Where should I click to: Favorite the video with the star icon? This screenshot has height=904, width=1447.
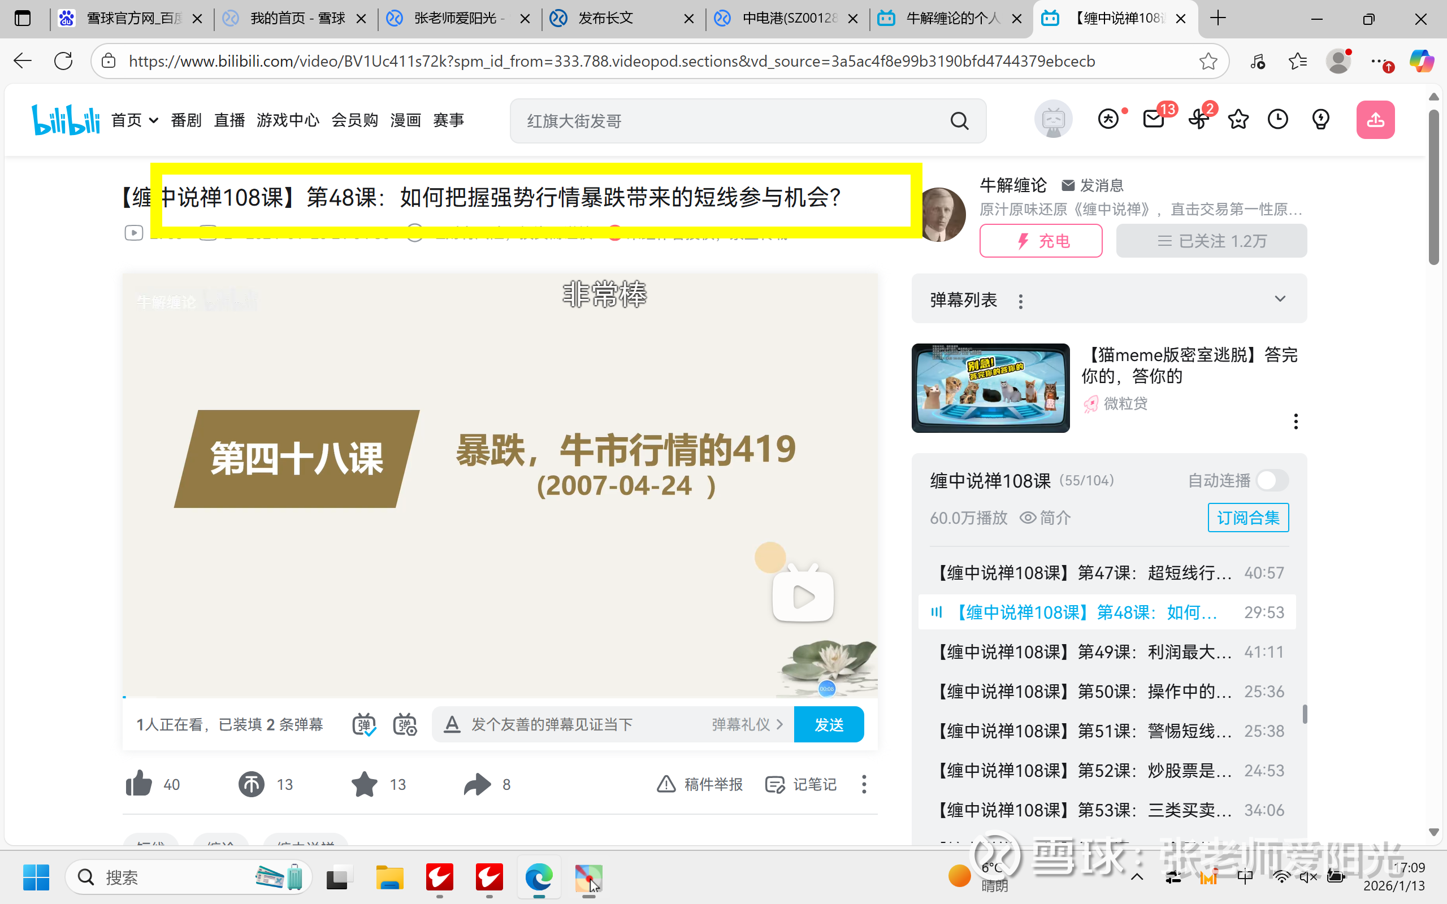364,784
